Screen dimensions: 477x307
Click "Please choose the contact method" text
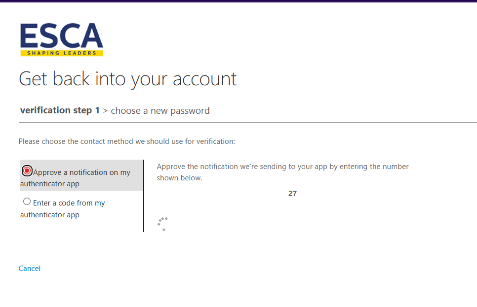pyautogui.click(x=127, y=141)
